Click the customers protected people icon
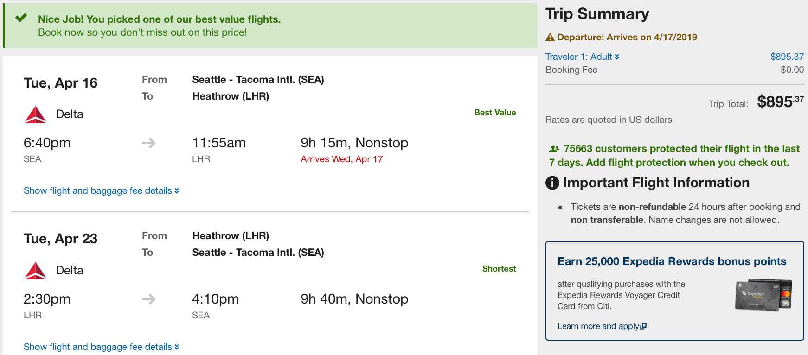The image size is (808, 355). 554,149
